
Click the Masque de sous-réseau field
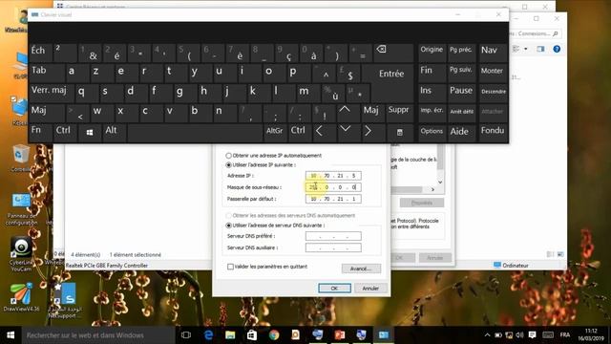[x=333, y=187]
